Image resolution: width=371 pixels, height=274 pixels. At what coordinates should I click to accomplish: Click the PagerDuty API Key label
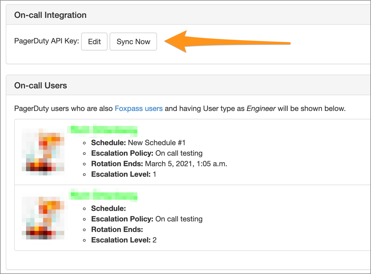click(47, 41)
